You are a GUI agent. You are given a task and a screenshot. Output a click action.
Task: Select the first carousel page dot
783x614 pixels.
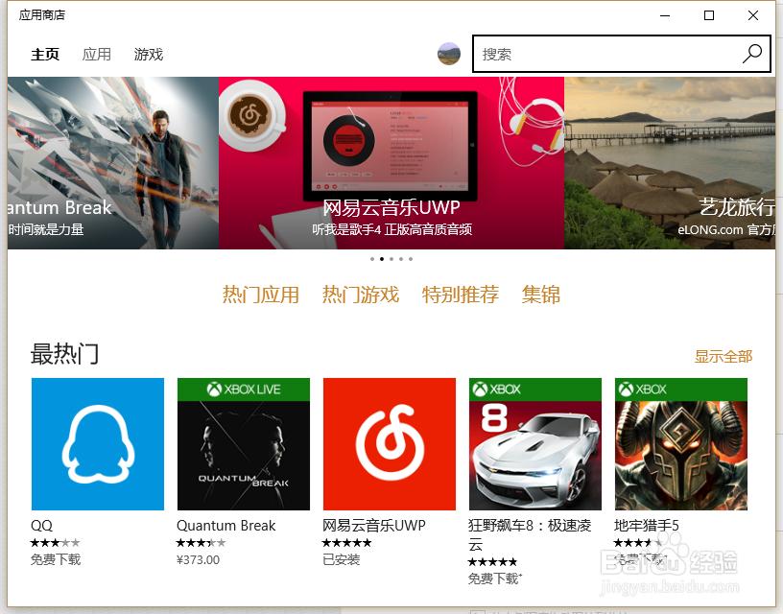pyautogui.click(x=372, y=259)
